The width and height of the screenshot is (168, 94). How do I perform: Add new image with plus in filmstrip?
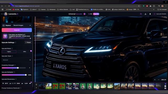pos(36,88)
